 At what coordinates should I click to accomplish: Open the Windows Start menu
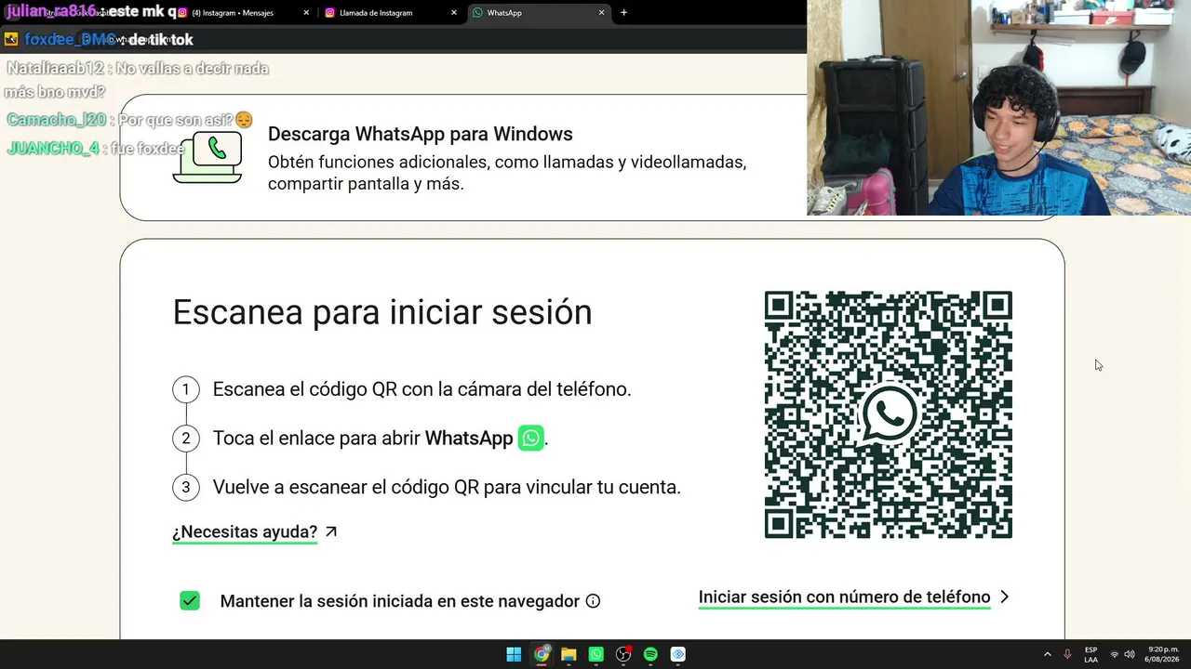(514, 654)
